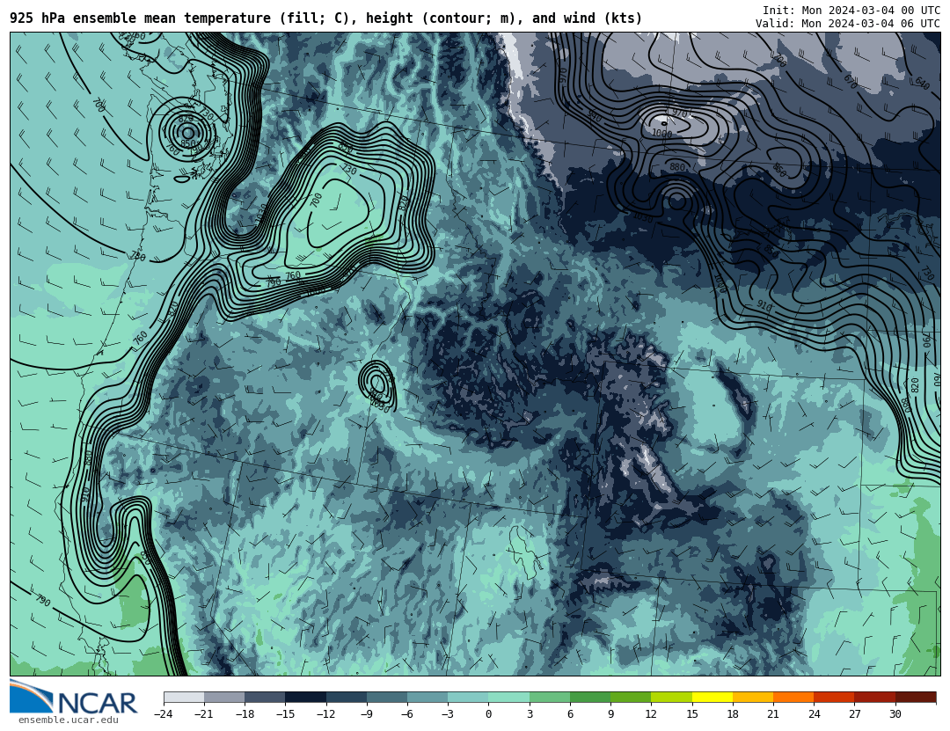Pick the yellow 15 to 18 colorbar swatch
The width and height of the screenshot is (950, 731).
pyautogui.click(x=712, y=697)
